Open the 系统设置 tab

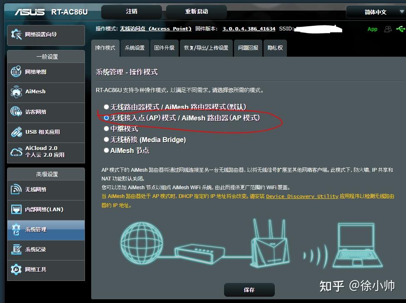135,48
